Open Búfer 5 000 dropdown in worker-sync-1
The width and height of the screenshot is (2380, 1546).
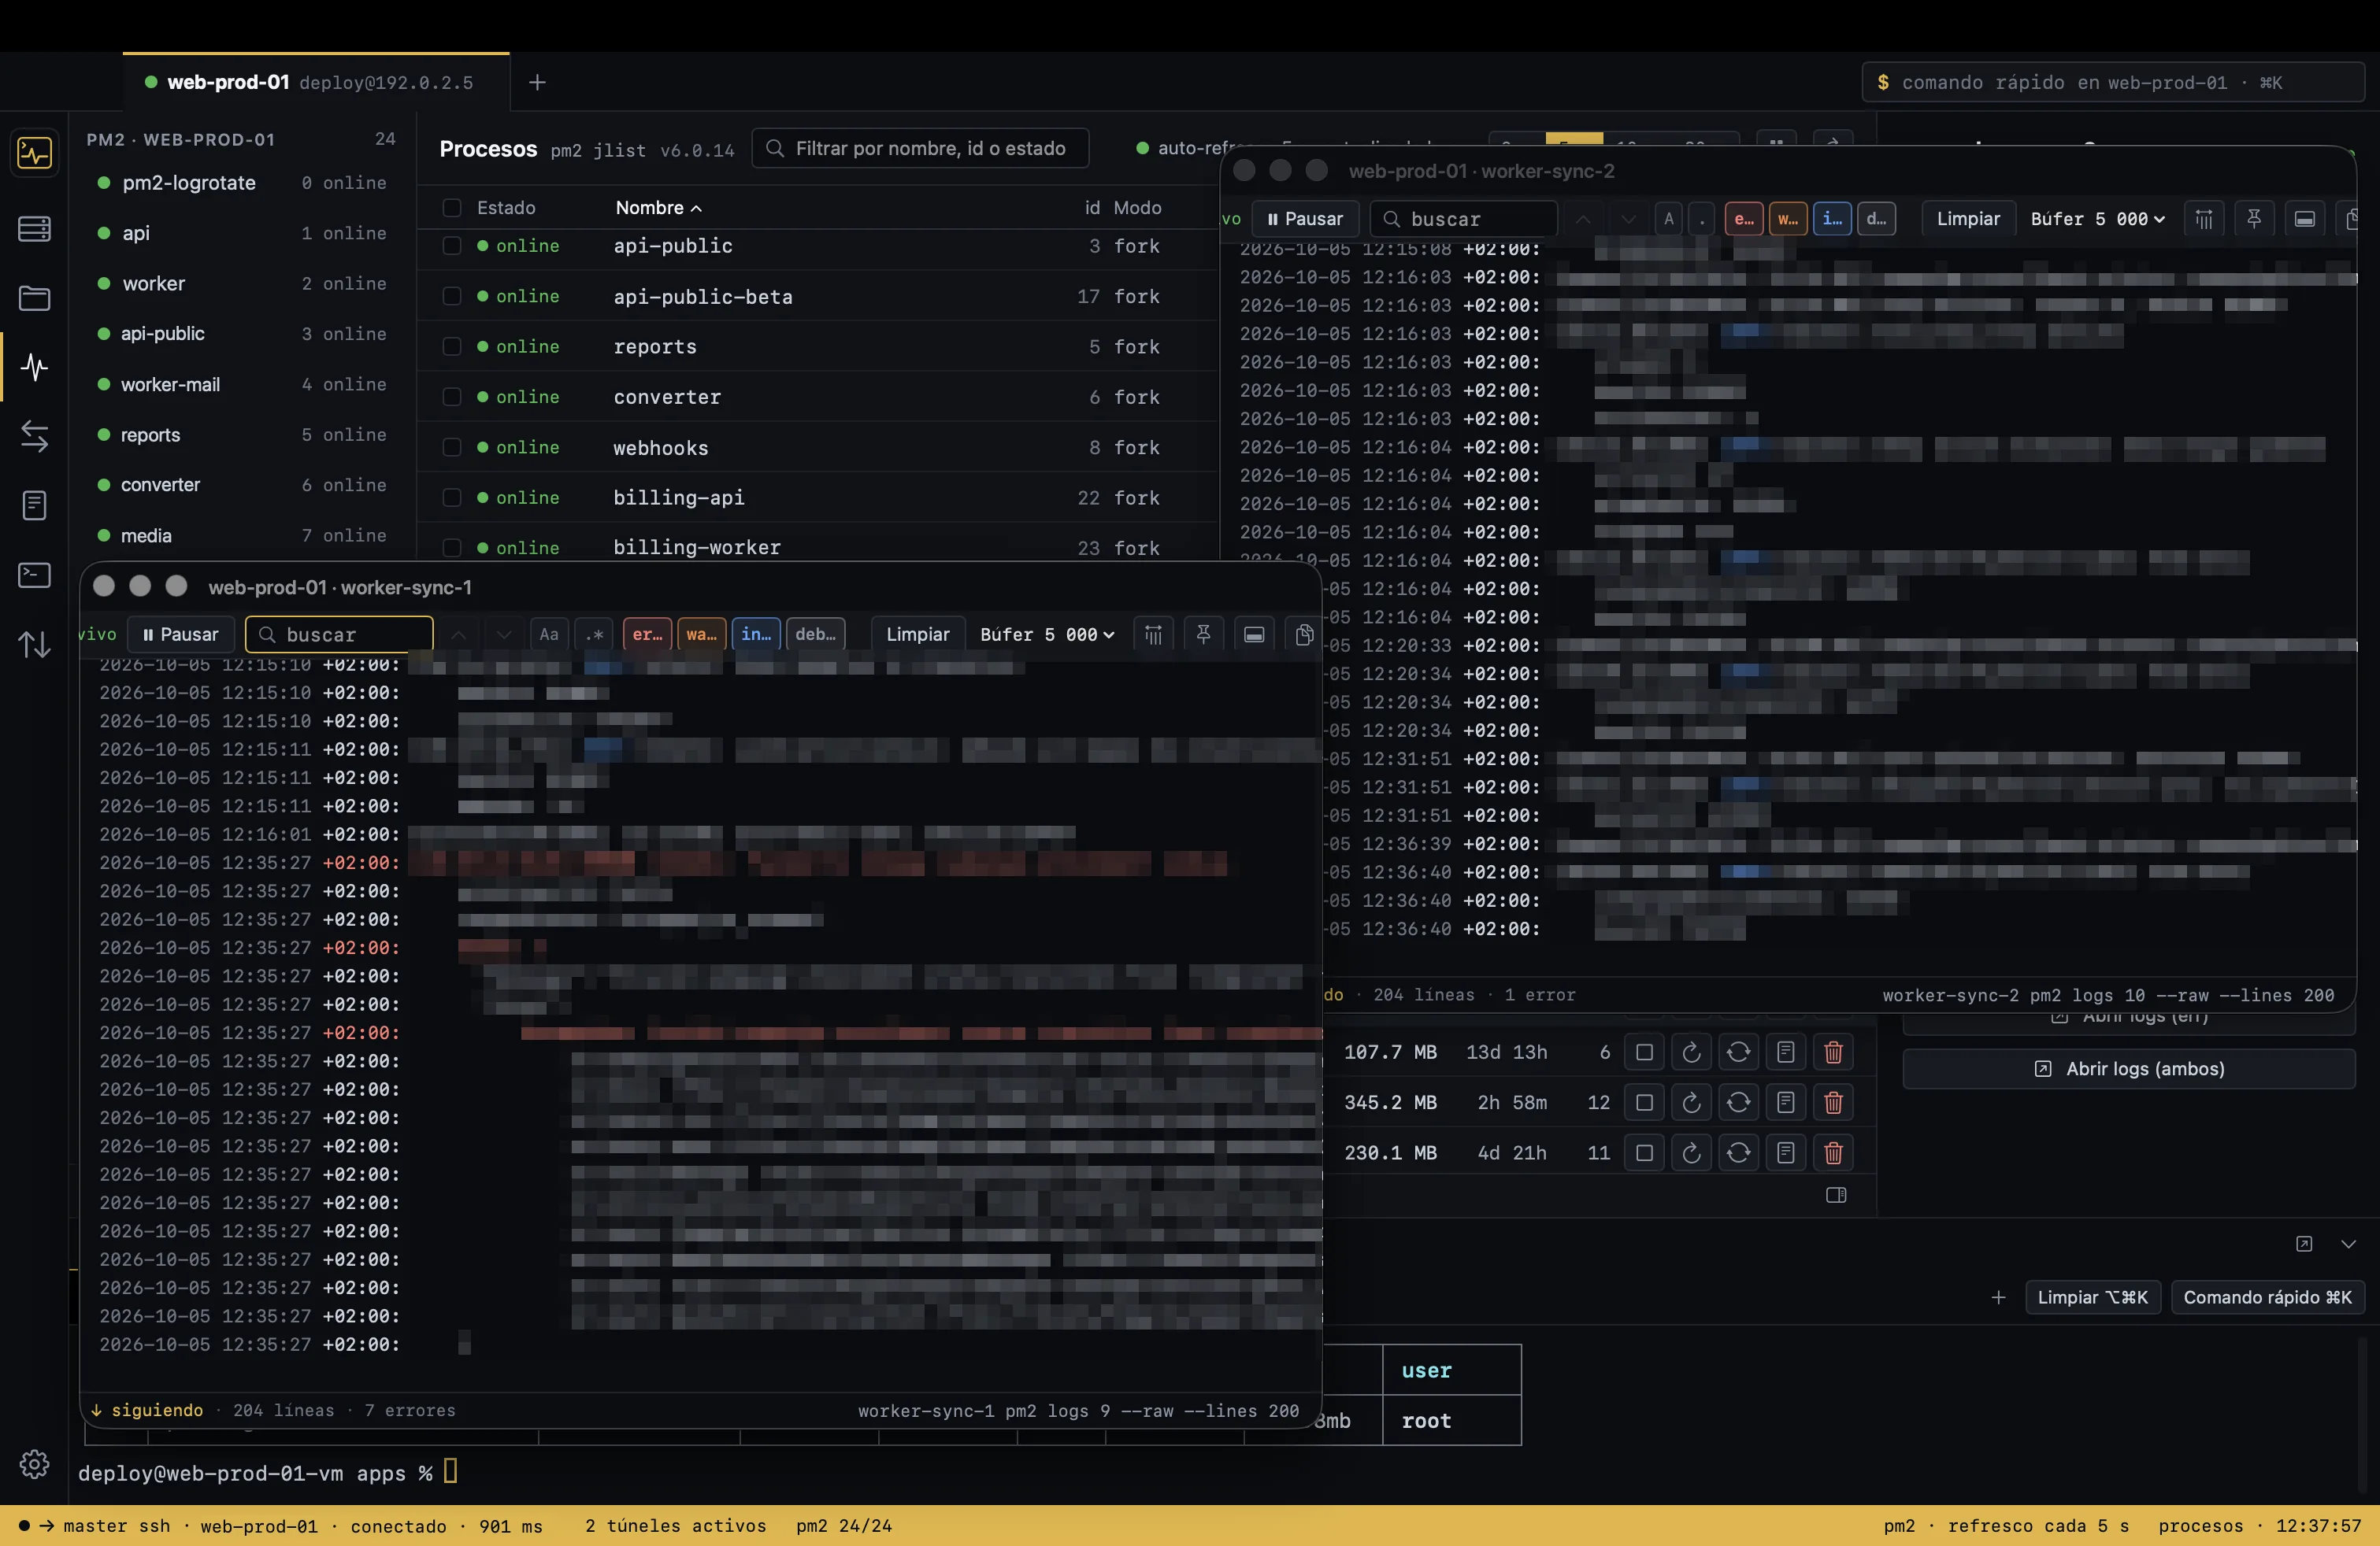pos(1046,634)
